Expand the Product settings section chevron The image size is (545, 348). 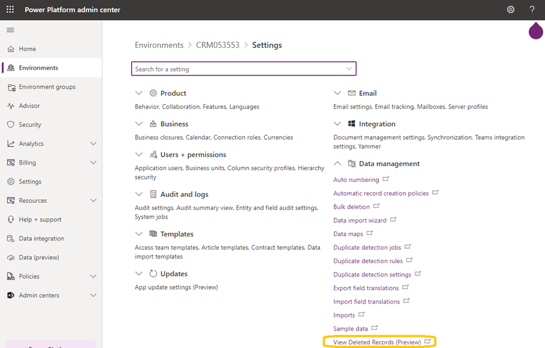pyautogui.click(x=138, y=93)
